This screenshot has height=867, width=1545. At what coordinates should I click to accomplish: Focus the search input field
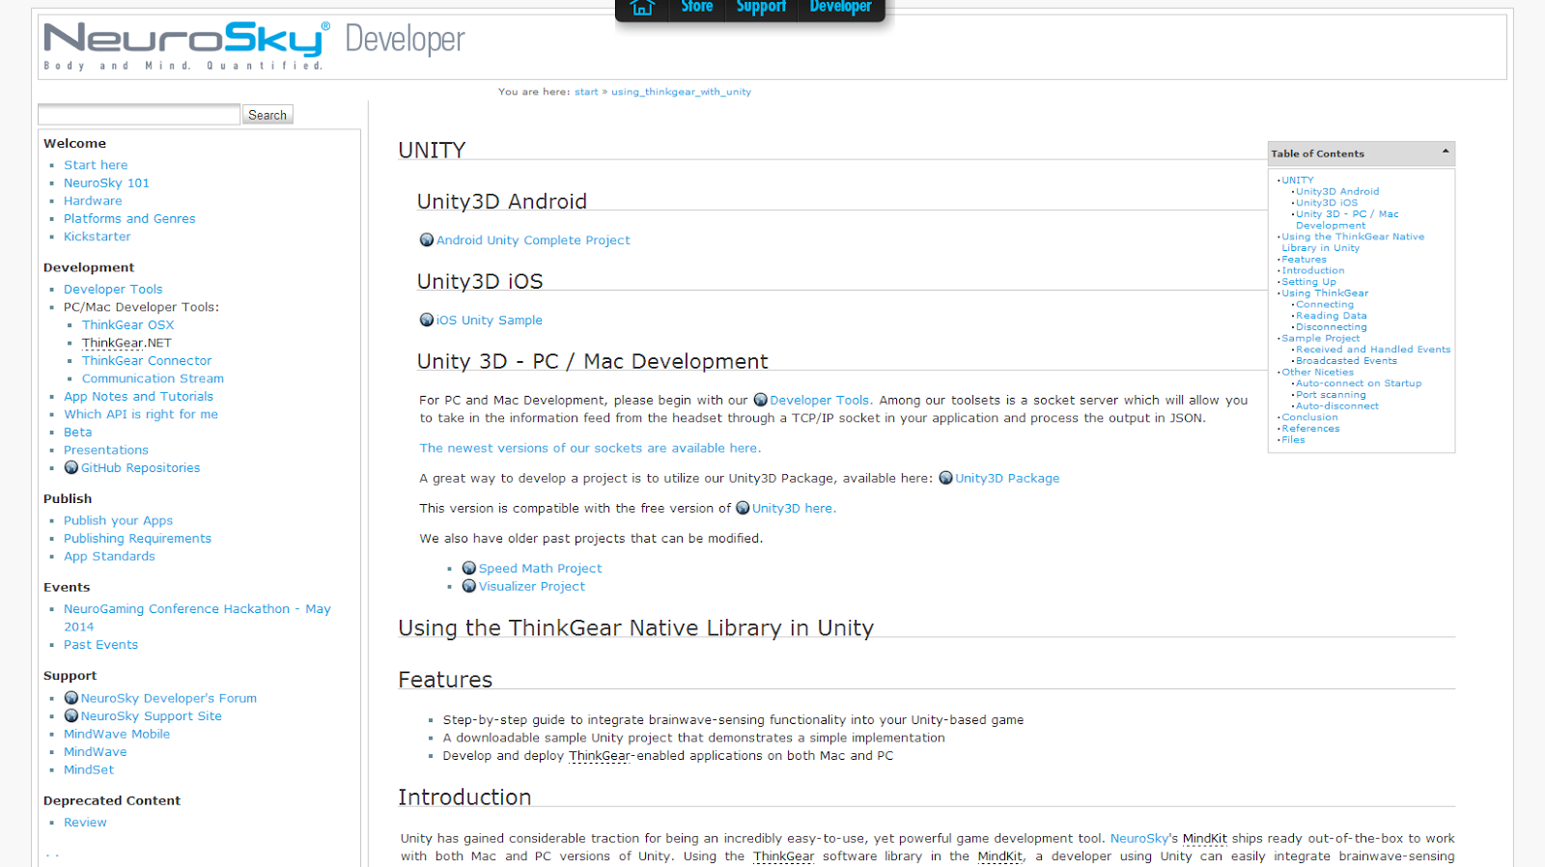pyautogui.click(x=139, y=115)
